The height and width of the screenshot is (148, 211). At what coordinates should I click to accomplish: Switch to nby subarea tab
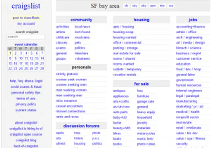coord(162,6)
